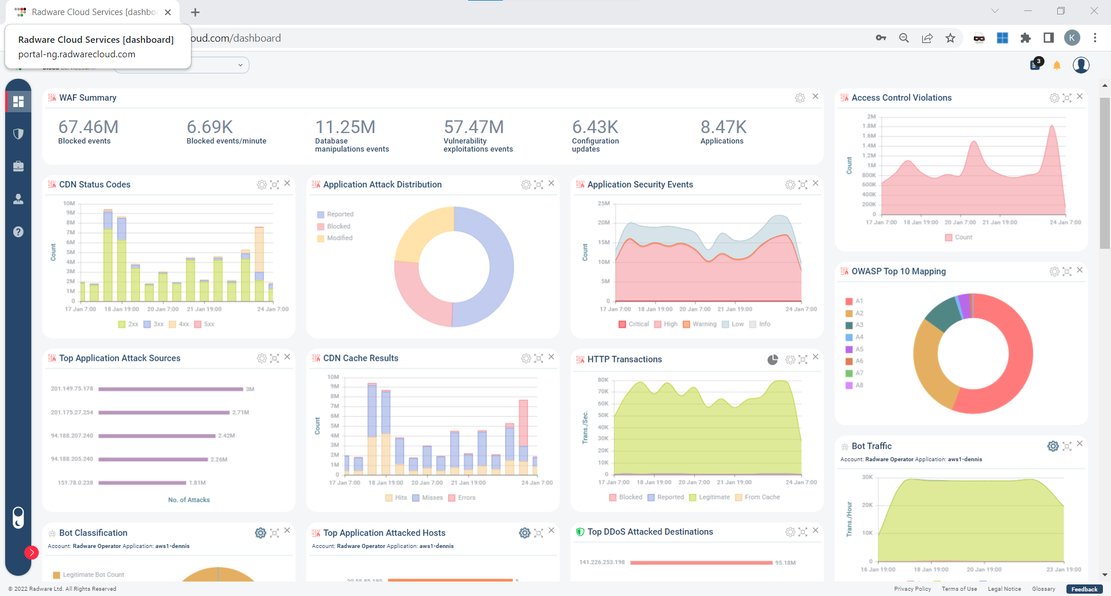Toggle Reported in Attack Distribution legend
This screenshot has width=1111, height=596.
(x=335, y=214)
